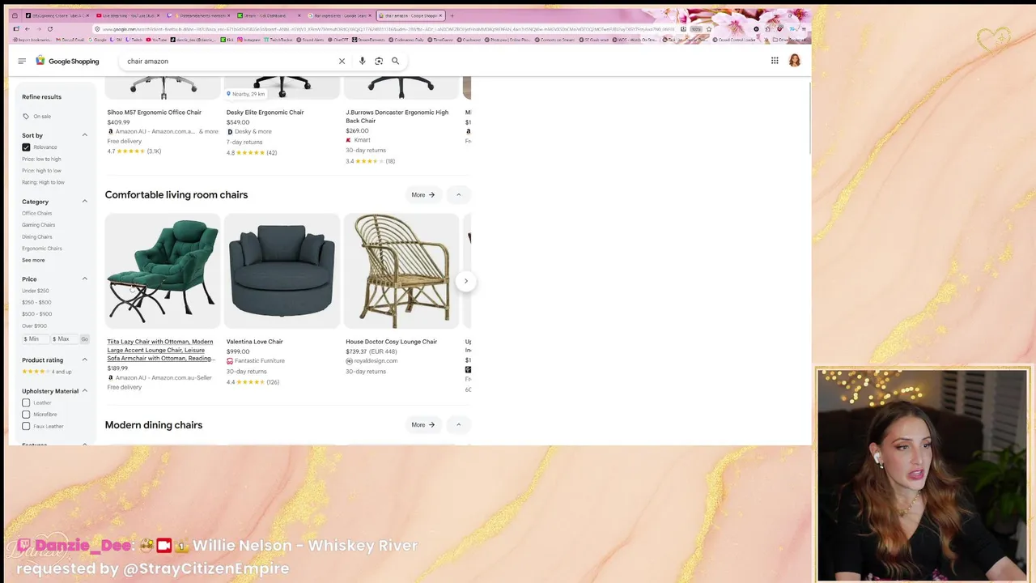
Task: Toggle the Relevance sort checkbox
Action: [26, 147]
